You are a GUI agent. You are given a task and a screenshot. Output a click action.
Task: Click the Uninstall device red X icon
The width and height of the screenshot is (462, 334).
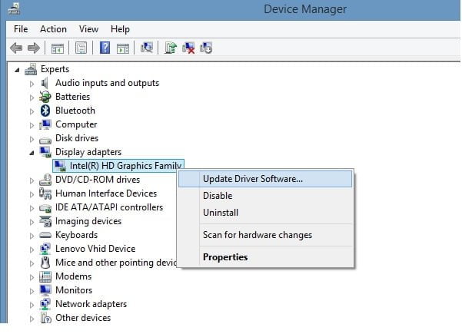(188, 48)
